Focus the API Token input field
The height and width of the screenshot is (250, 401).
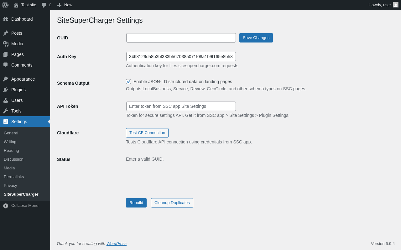(x=181, y=106)
